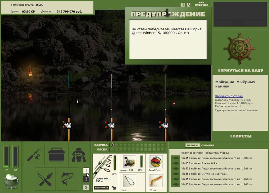
Task: Click the middle fishing rod reel
Action: [x=111, y=125]
